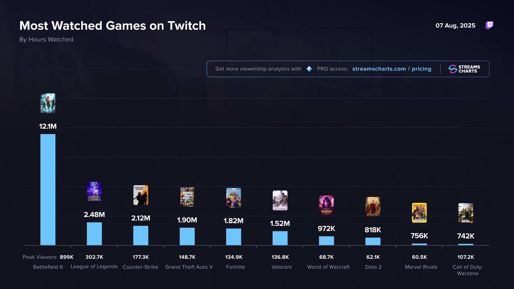Click the Valorant bar
This screenshot has width=514, height=289.
click(x=280, y=238)
